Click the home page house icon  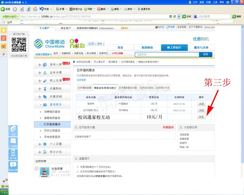pyautogui.click(x=35, y=9)
